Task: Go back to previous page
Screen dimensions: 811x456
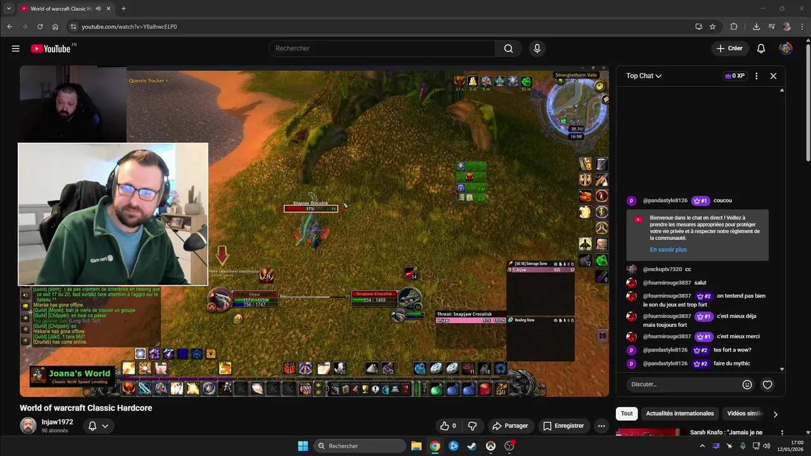Action: pos(10,27)
